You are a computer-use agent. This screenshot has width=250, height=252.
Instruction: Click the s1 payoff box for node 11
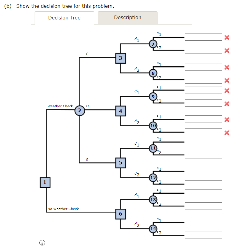tap(203, 141)
